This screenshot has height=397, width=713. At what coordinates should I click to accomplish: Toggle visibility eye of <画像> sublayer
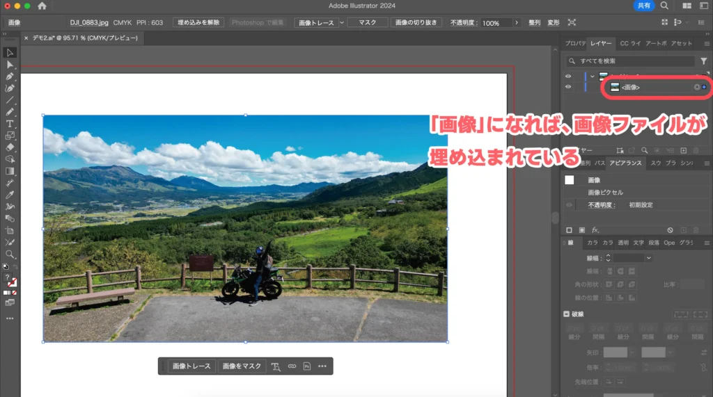point(568,87)
